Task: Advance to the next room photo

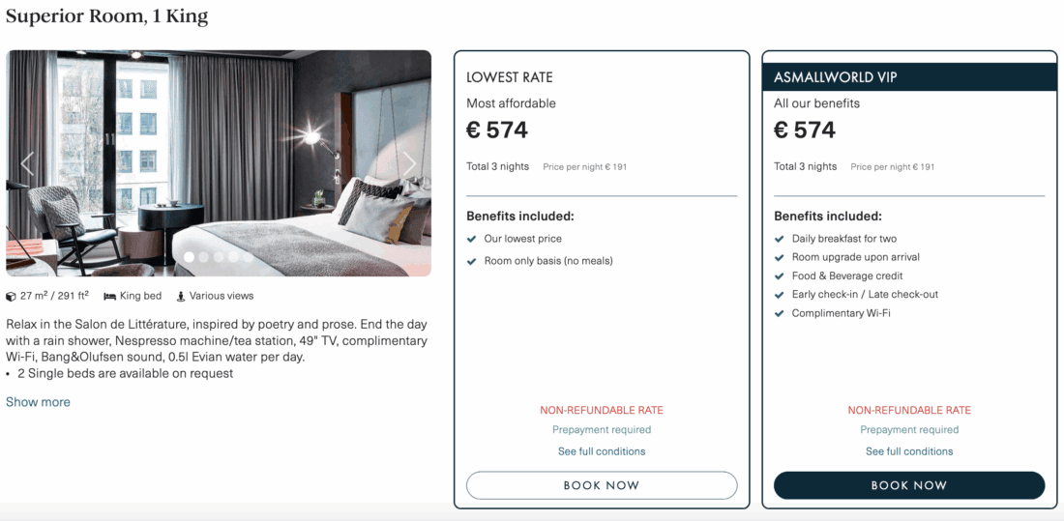Action: point(410,163)
